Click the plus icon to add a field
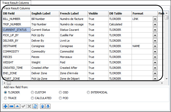This screenshot has height=112, width=171. (x=5, y=106)
